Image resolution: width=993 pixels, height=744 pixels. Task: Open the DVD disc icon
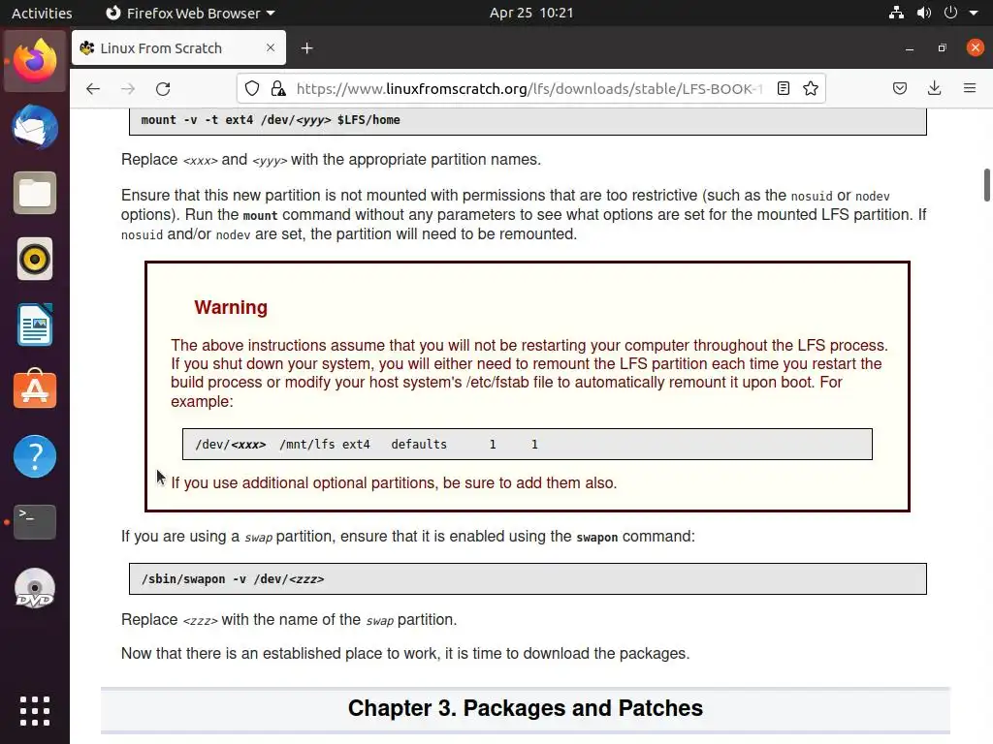(x=35, y=588)
